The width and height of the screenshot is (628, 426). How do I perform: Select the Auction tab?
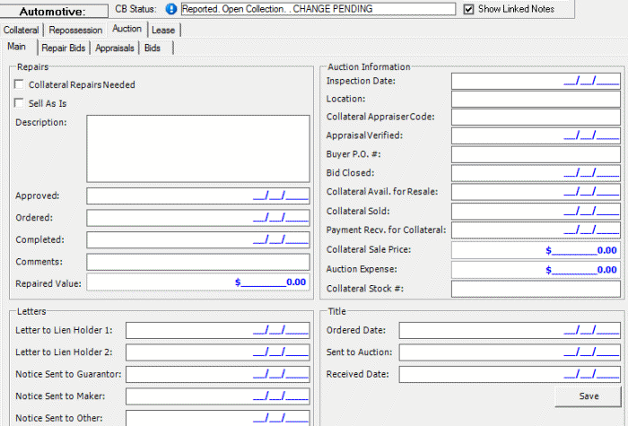(x=127, y=29)
